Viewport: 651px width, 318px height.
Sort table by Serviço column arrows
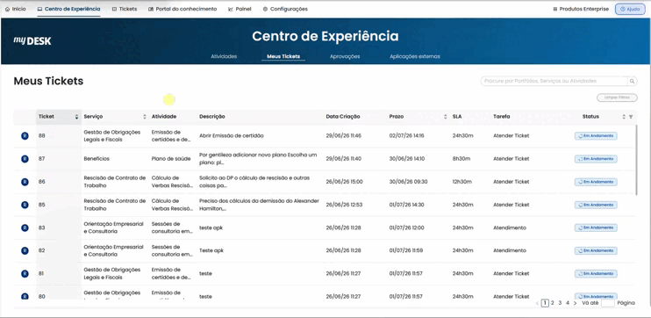click(x=145, y=117)
